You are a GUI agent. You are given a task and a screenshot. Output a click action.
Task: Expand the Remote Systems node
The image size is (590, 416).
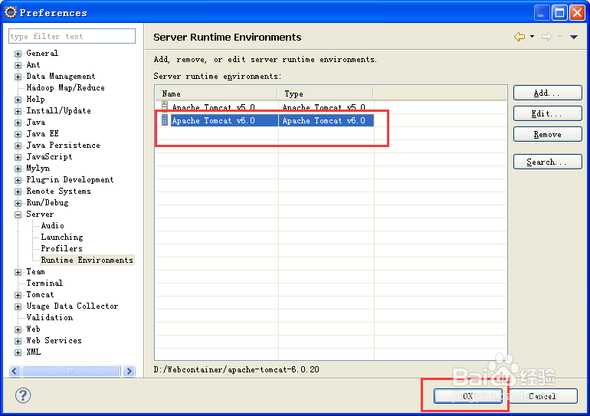(x=18, y=192)
